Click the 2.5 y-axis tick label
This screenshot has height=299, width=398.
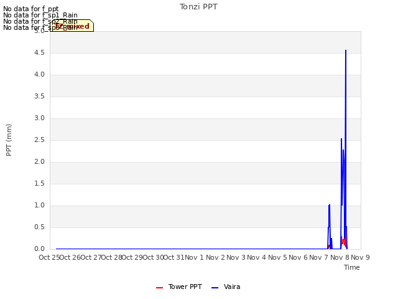point(39,140)
